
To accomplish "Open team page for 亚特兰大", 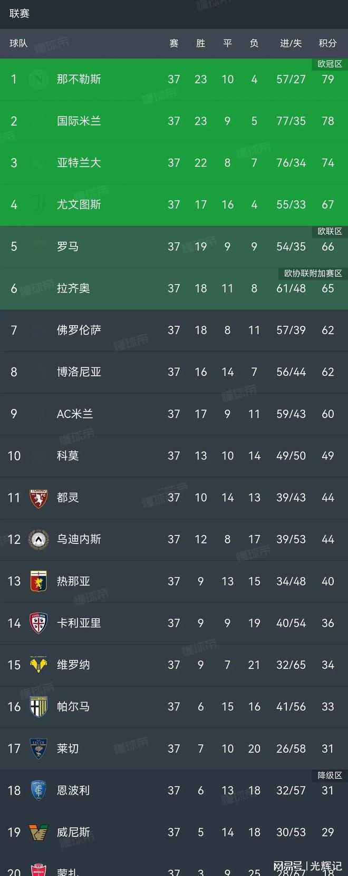I will (x=79, y=163).
